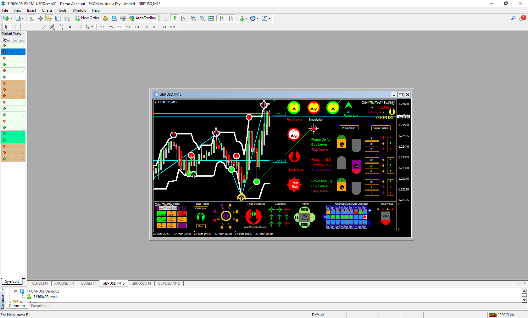Switch chart to bar chart mode
528x318 pixels.
coord(165,18)
